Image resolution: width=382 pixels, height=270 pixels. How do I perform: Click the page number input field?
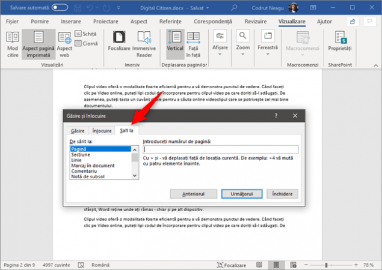point(221,149)
